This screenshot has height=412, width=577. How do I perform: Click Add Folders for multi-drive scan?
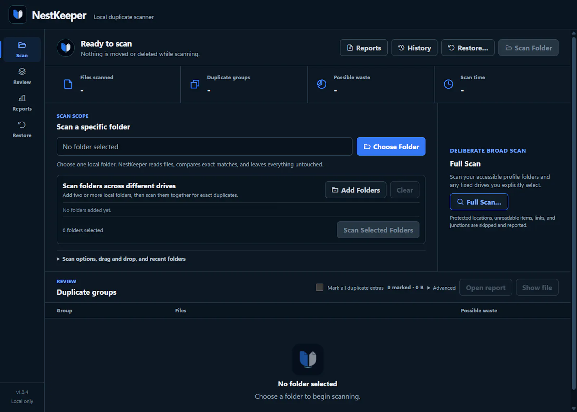click(x=356, y=190)
